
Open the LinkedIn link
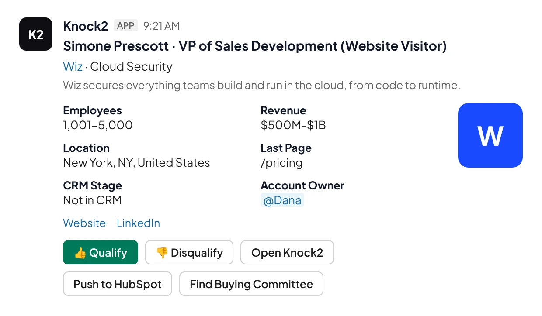[x=138, y=223]
